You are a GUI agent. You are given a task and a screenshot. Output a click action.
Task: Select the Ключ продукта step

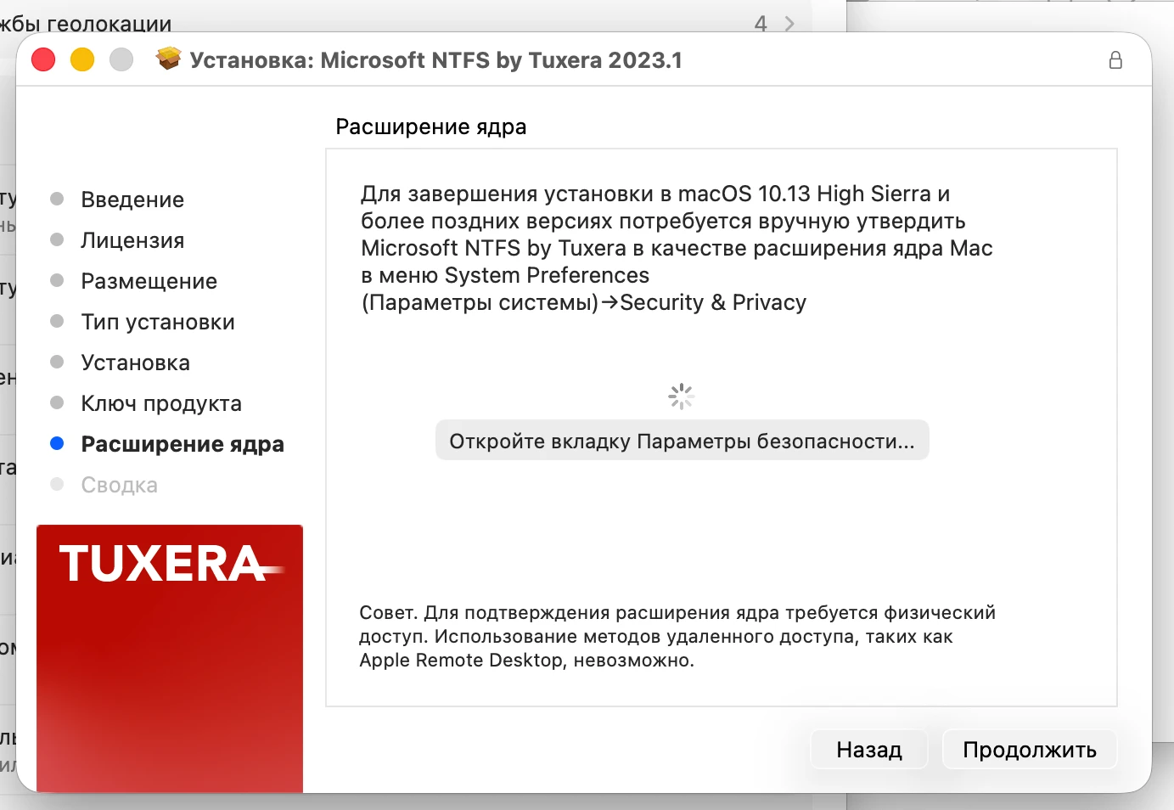pyautogui.click(x=161, y=403)
